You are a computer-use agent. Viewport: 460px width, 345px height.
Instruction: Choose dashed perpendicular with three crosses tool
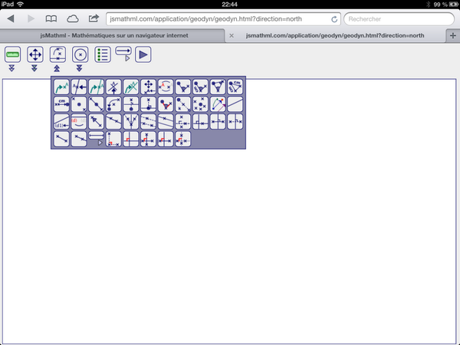point(183,121)
